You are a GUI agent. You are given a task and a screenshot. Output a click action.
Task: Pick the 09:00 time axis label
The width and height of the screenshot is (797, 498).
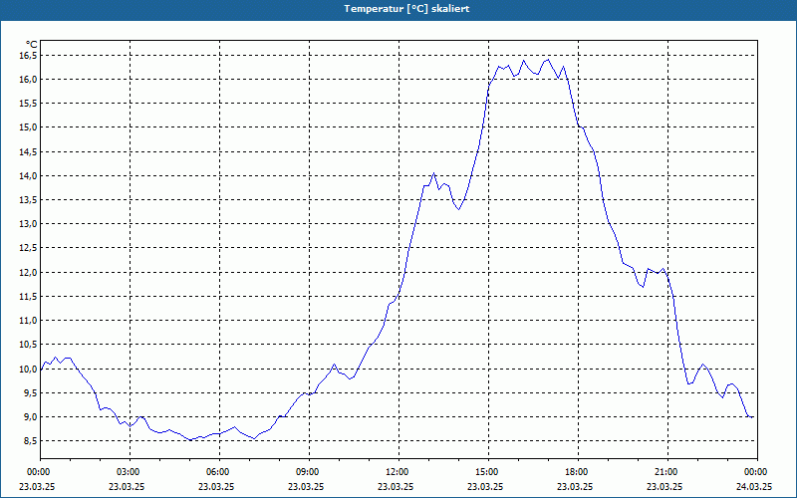tap(309, 472)
